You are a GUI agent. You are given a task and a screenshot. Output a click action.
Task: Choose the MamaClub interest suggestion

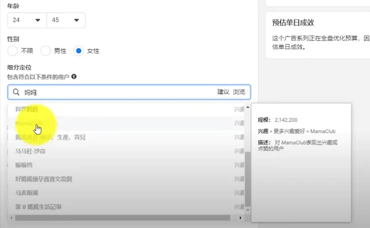pos(126,123)
